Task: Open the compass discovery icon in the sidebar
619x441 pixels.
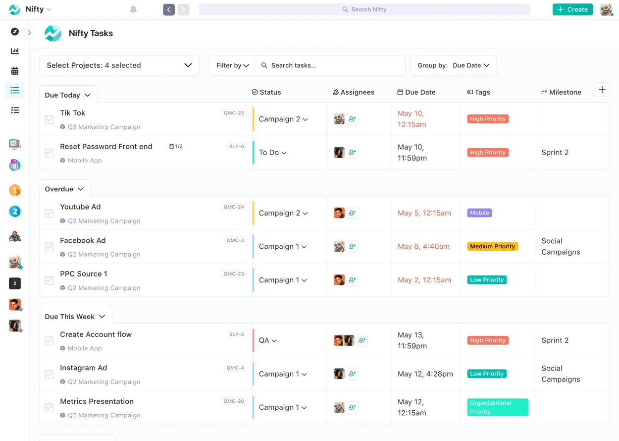Action: click(14, 31)
